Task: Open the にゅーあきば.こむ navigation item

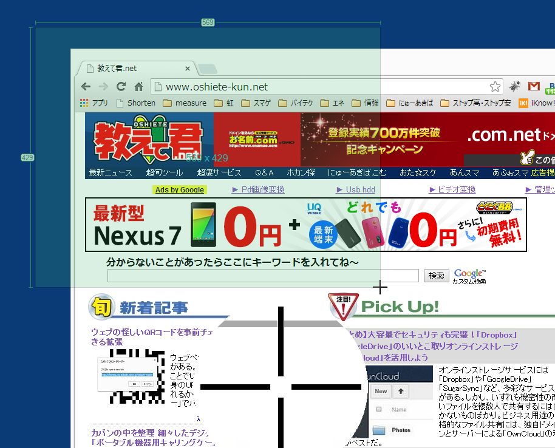Action: pos(357,172)
